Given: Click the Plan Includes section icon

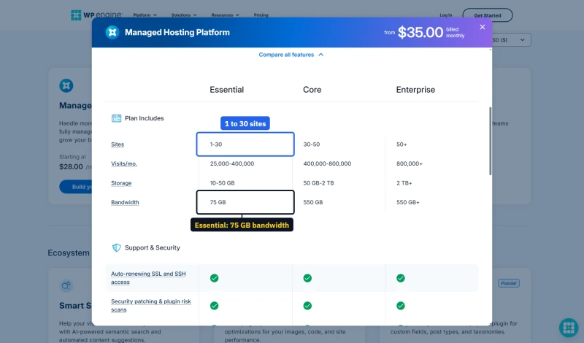Looking at the screenshot, I should 116,118.
